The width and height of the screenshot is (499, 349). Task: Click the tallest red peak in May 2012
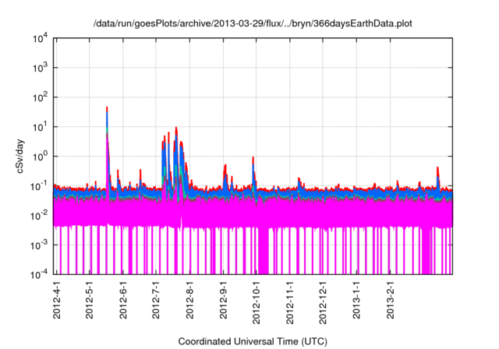click(107, 108)
